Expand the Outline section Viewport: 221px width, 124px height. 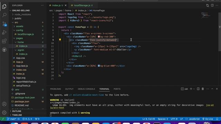tap(17, 111)
